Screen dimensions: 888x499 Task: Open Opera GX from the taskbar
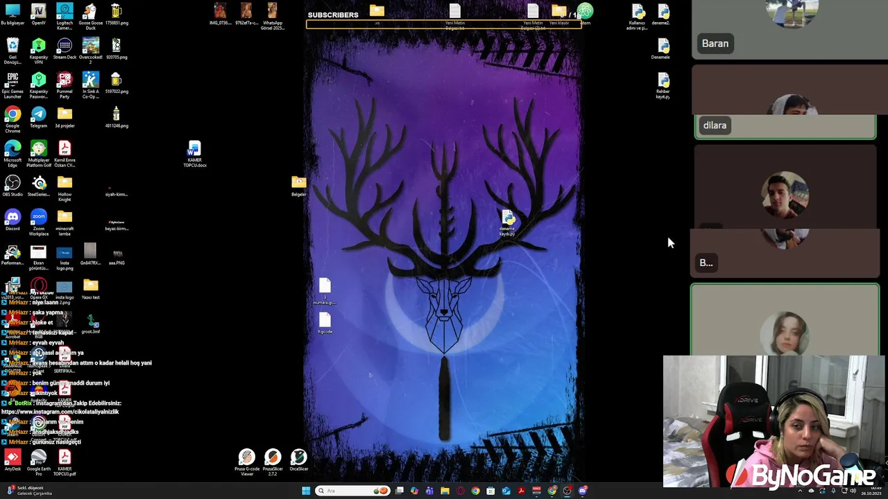click(460, 491)
